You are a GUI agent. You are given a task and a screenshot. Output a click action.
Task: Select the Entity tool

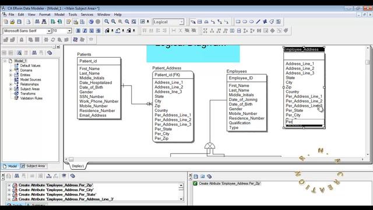(x=199, y=22)
